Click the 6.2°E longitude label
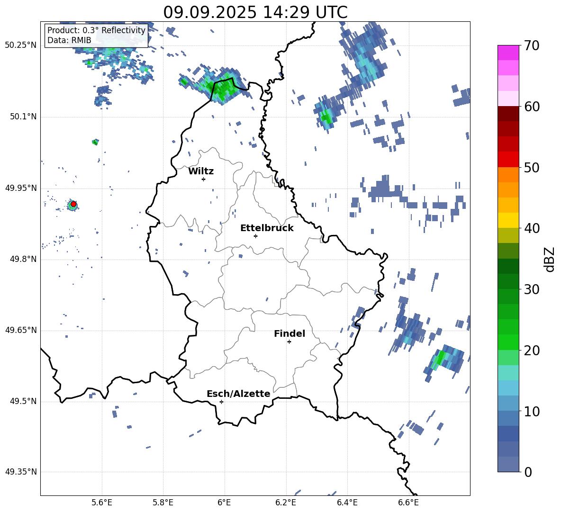Screen dimensions: 561x512 286,503
